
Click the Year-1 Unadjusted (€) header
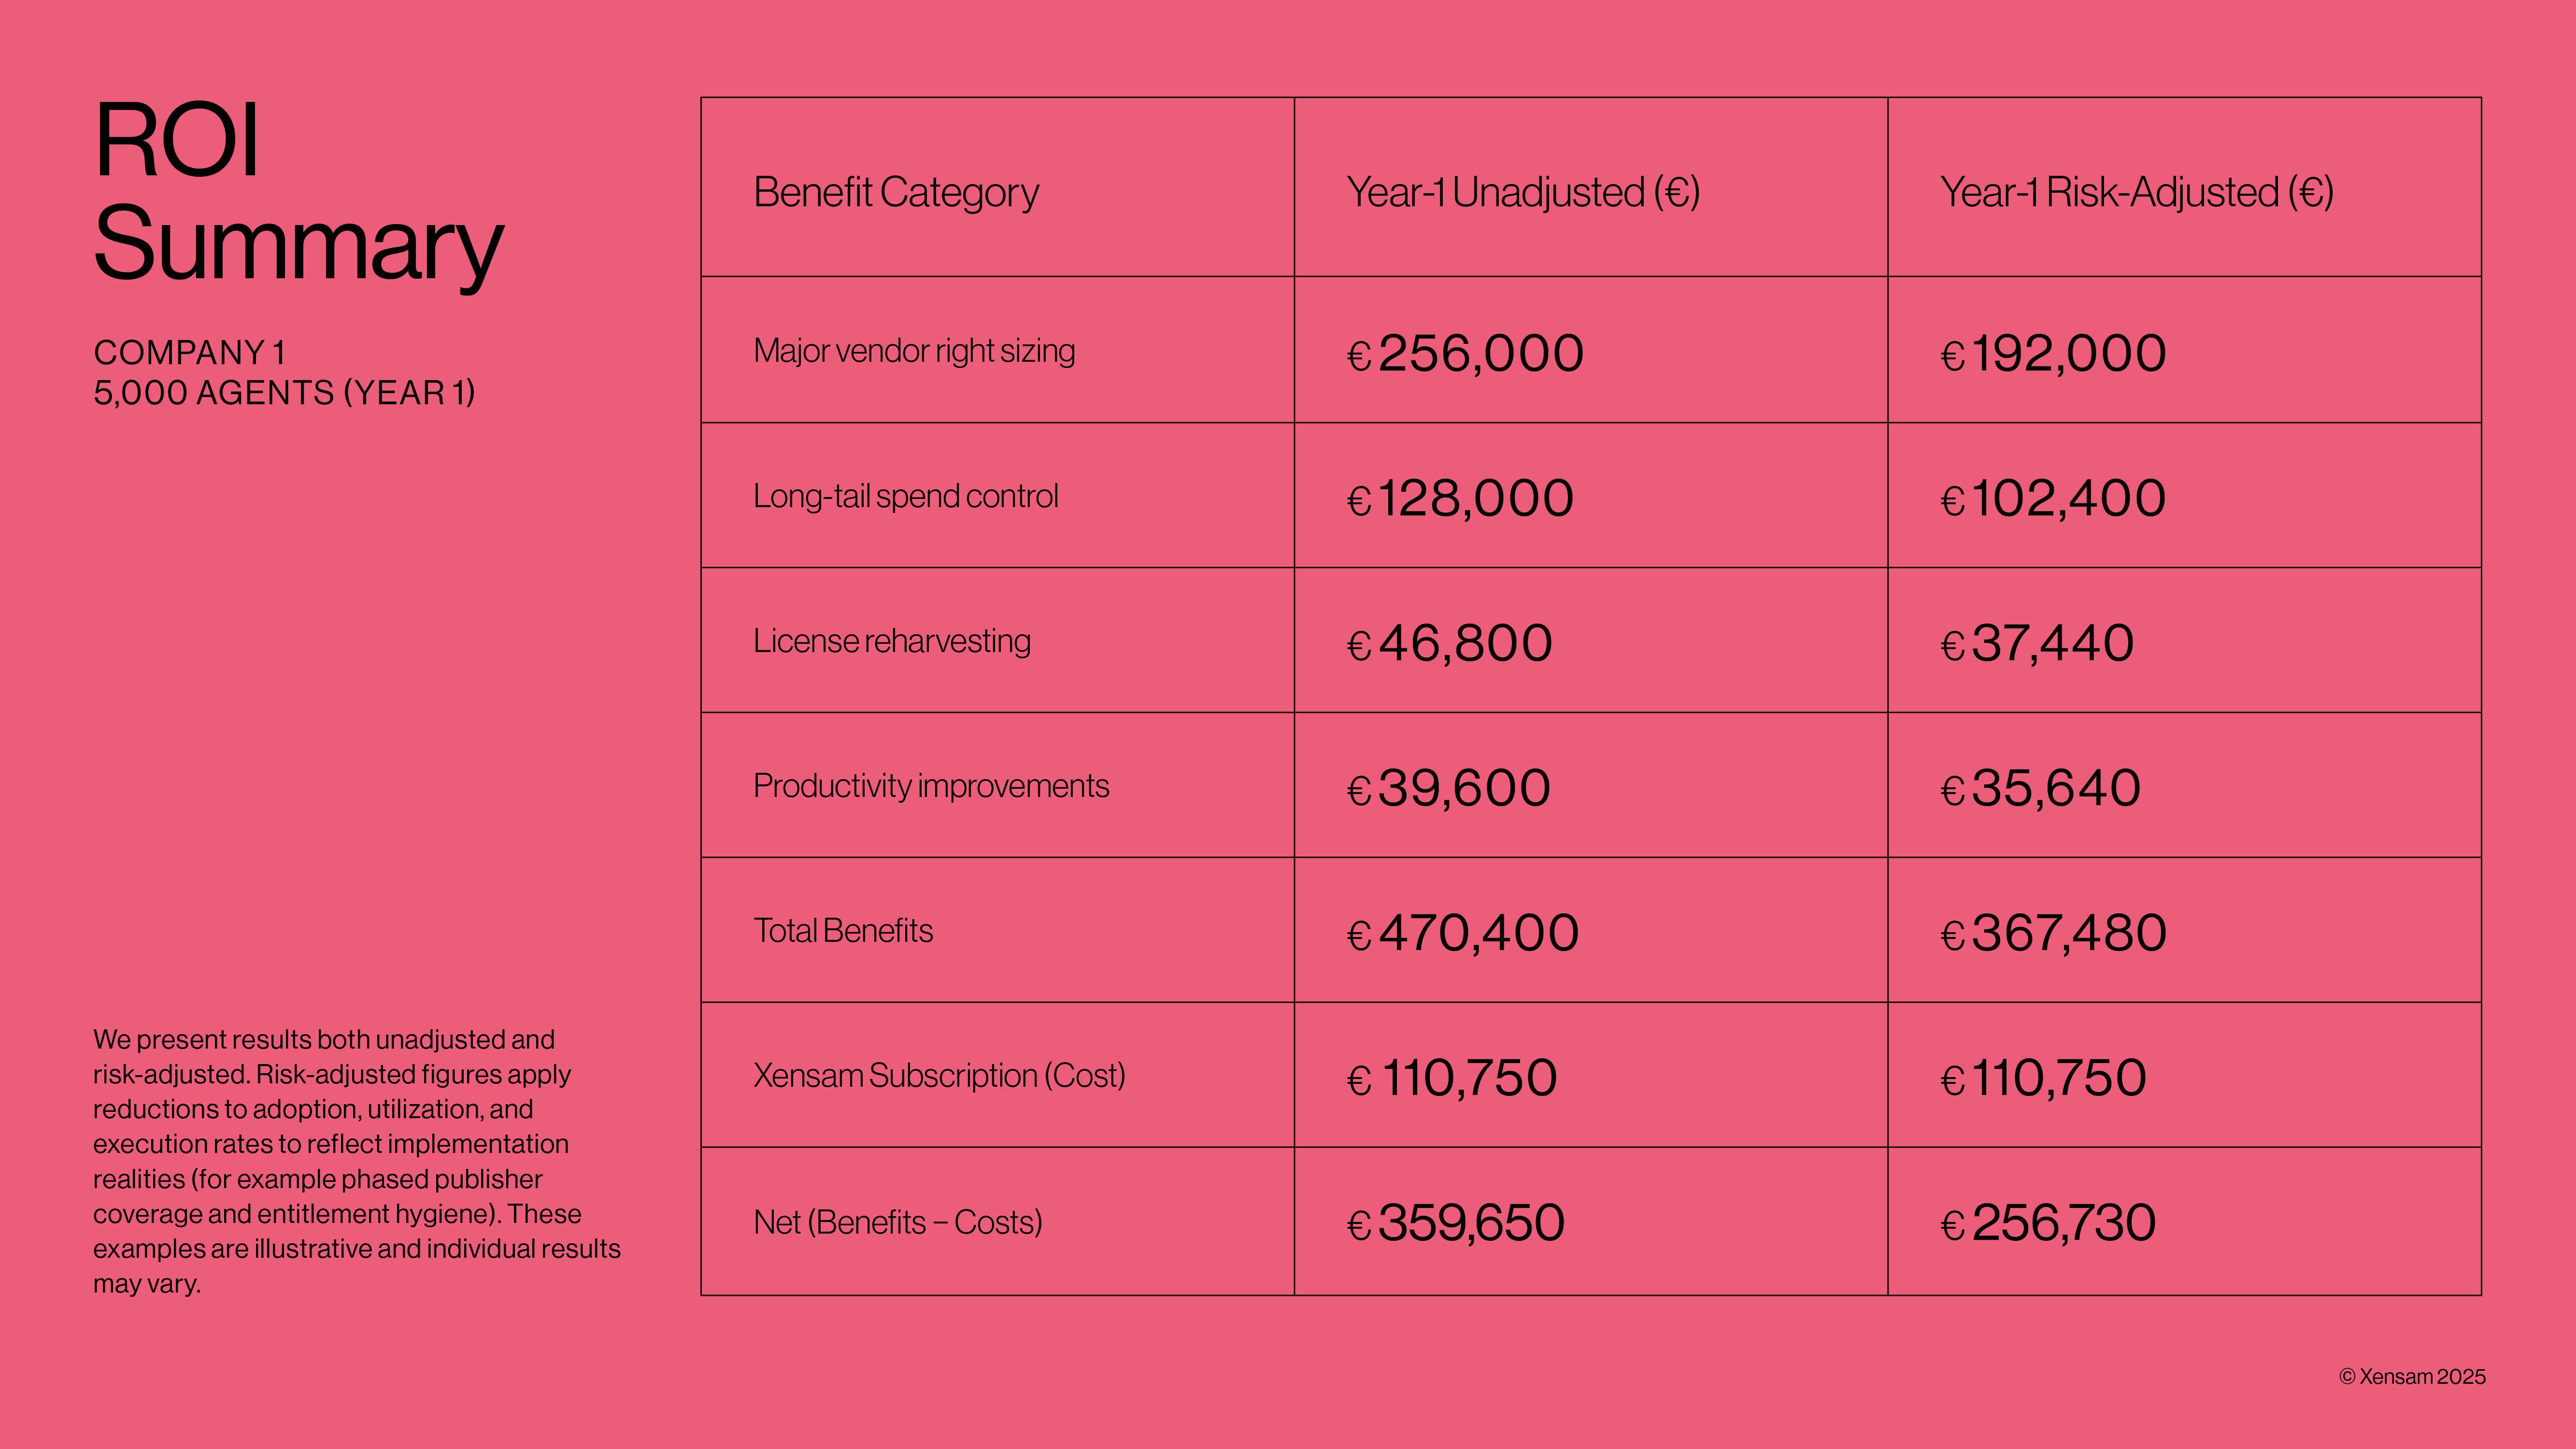pos(1522,192)
